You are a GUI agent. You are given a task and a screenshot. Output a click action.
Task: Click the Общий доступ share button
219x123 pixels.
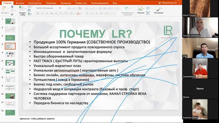(x=168, y=3)
